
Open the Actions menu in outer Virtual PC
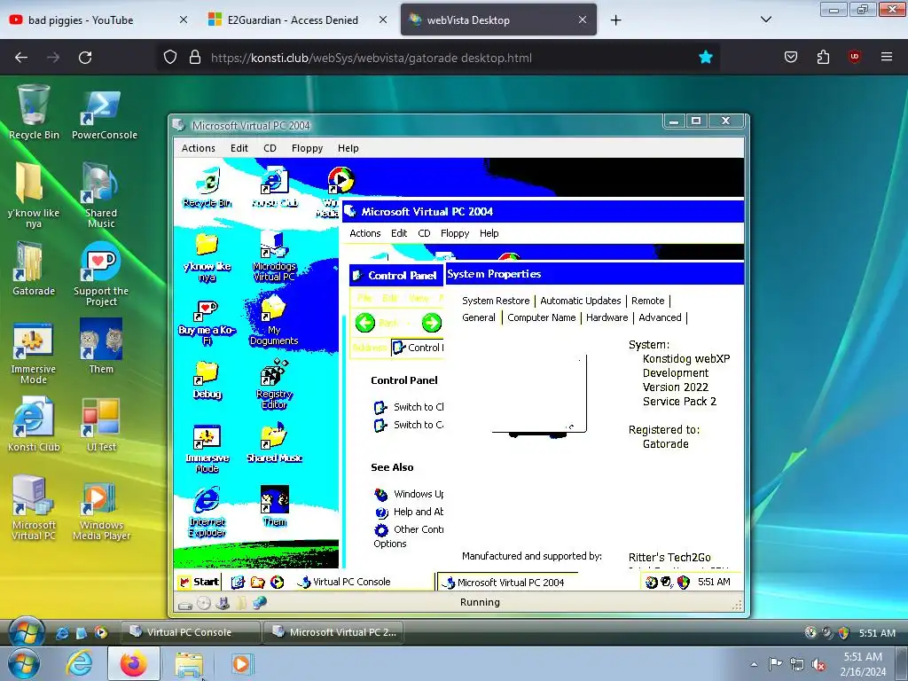(198, 148)
